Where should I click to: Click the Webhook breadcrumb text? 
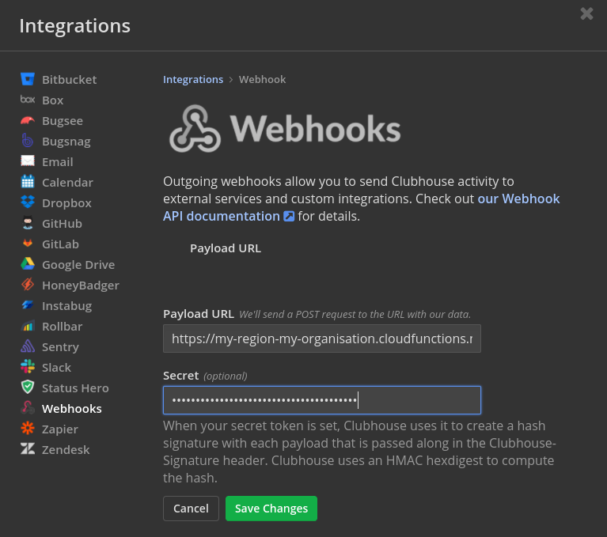(x=262, y=79)
